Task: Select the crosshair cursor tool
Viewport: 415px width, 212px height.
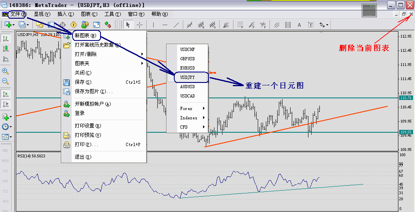Action: point(139,25)
